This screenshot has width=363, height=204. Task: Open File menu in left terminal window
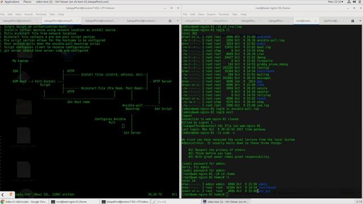click(2, 14)
